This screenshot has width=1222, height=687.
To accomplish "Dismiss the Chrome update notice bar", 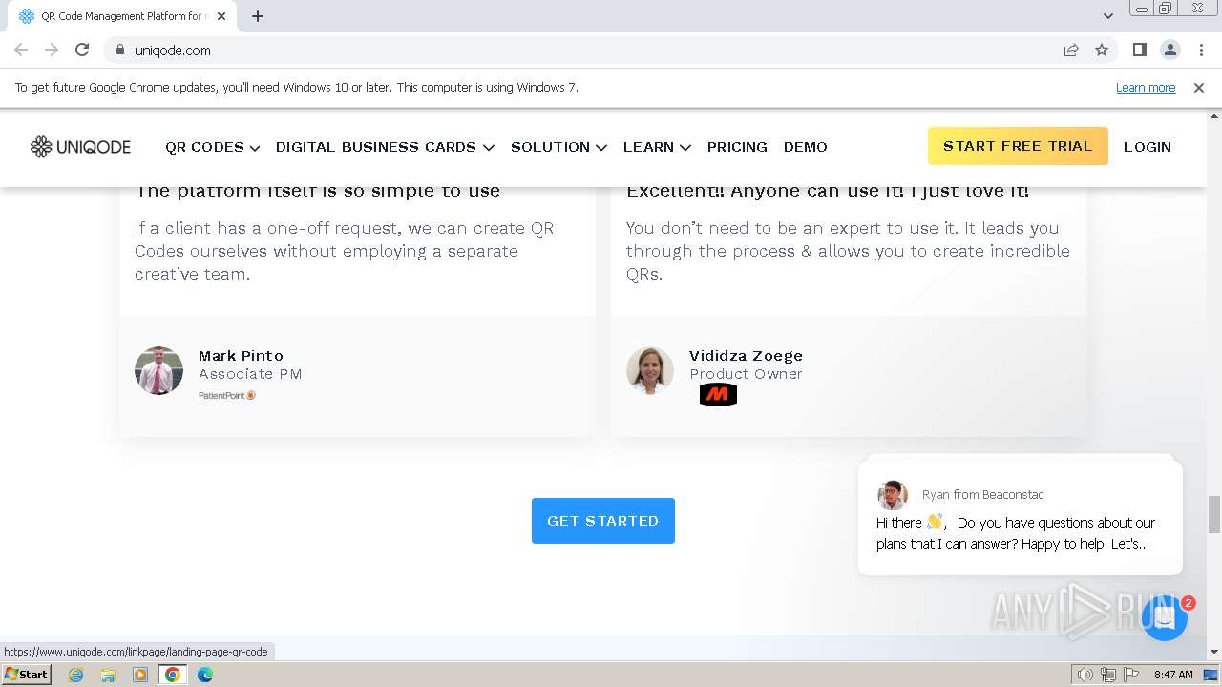I will [x=1198, y=87].
